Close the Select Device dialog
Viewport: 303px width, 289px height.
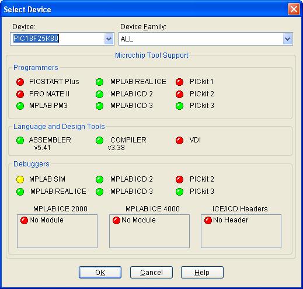294,9
